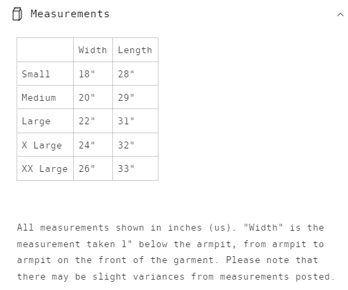348x290 pixels.
Task: Click the 28" length cell for Small
Action: click(x=135, y=74)
